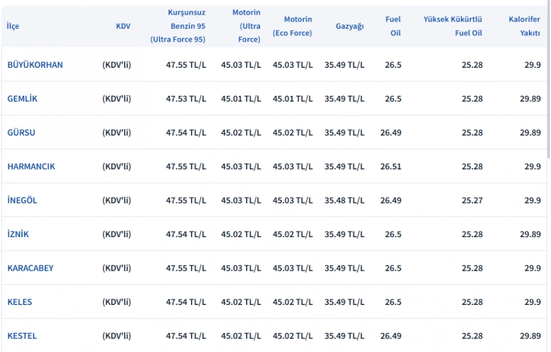Click the Kalorifer Yakıtı column header
The height and width of the screenshot is (352, 551).
point(524,26)
